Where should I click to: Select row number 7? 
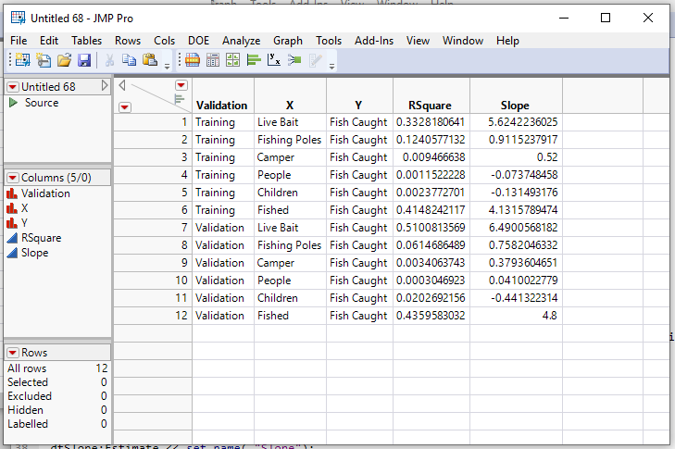(x=154, y=228)
